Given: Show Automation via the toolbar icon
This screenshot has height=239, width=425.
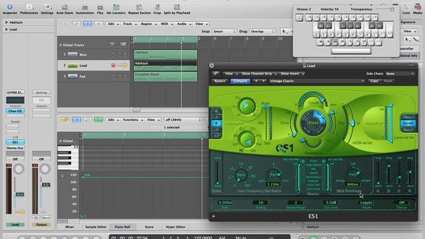Looking at the screenshot, I should pos(84,9).
